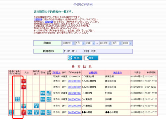The height and width of the screenshot is (120, 166).
Task: Click the 戻る back button
Action: [91, 58]
